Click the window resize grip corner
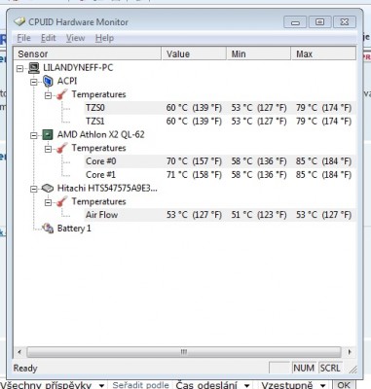This screenshot has width=371, height=389. point(352,369)
